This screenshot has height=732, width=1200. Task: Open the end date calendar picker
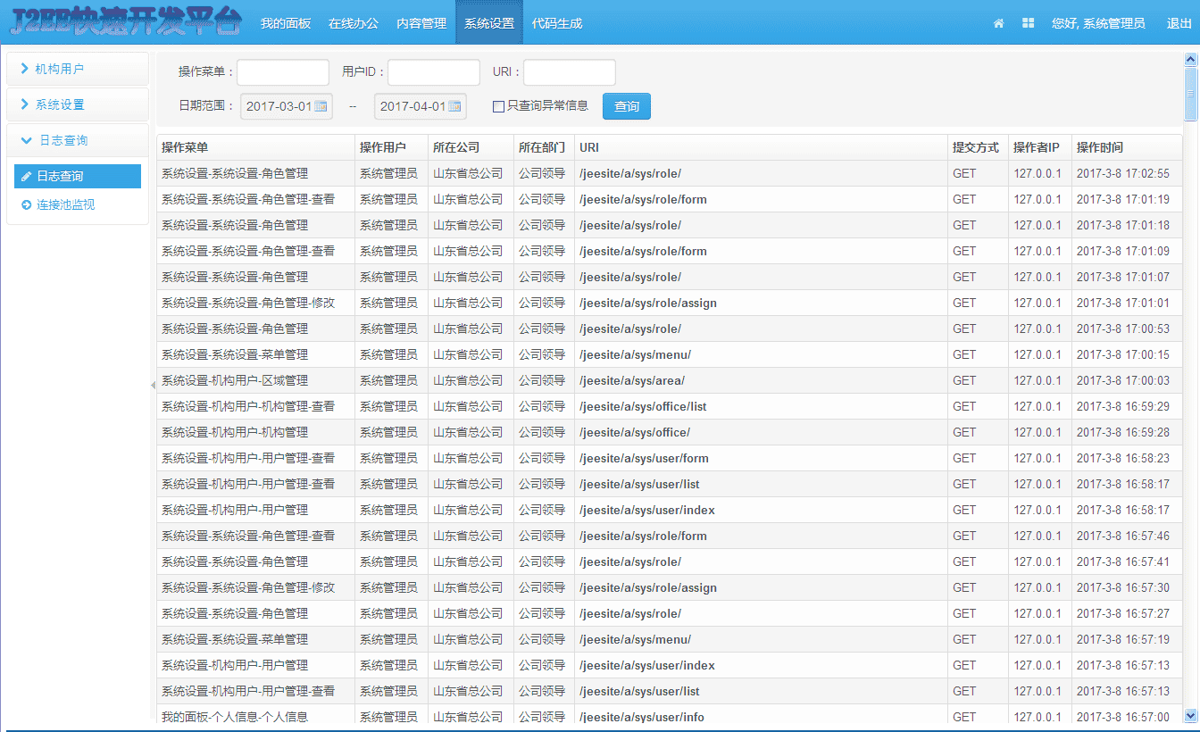[x=454, y=105]
